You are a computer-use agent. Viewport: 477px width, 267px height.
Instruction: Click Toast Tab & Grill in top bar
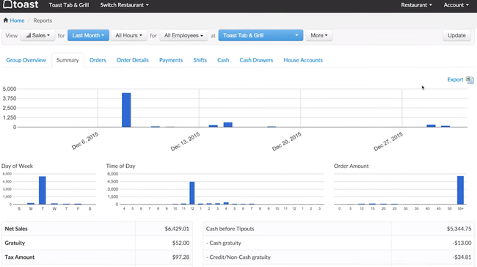click(x=69, y=5)
